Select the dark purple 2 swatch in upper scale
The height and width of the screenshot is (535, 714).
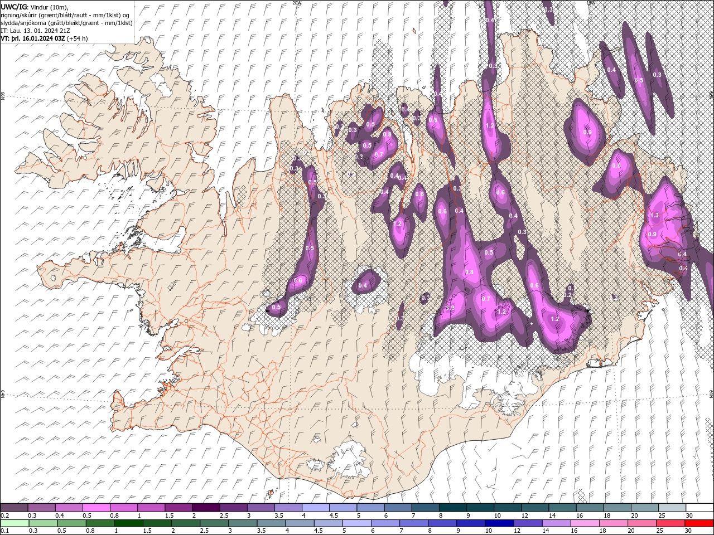tap(206, 508)
